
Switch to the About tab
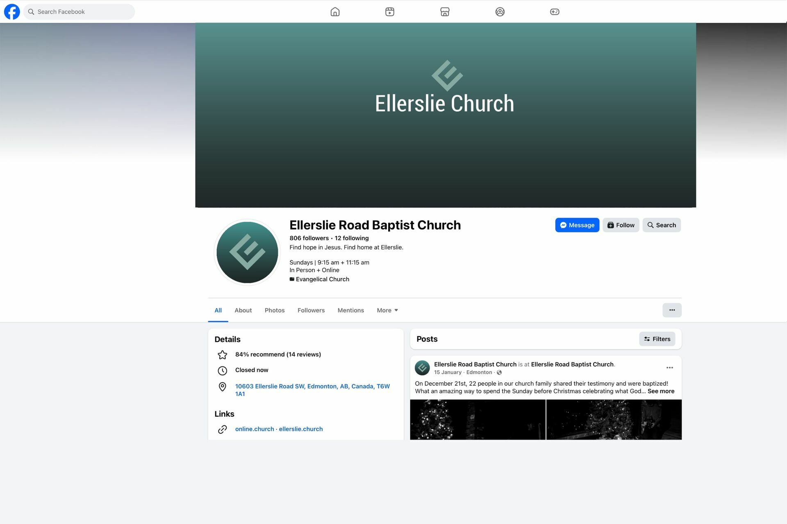243,310
